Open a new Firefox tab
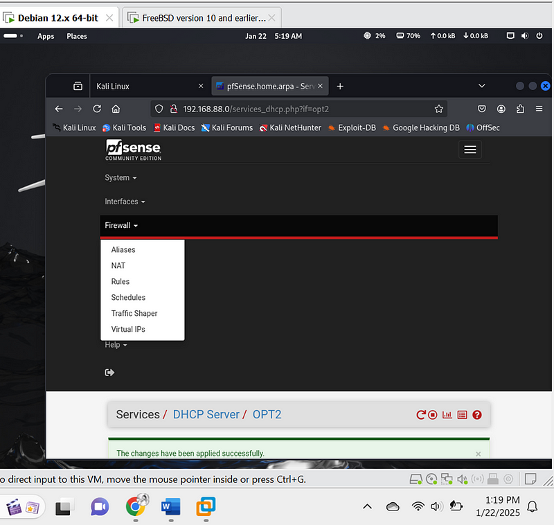 point(340,86)
